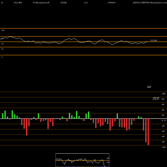Viewport: 167px width, 167px height.
Task: Click the 50 label on RSI axis
Action: (x=2, y=44)
